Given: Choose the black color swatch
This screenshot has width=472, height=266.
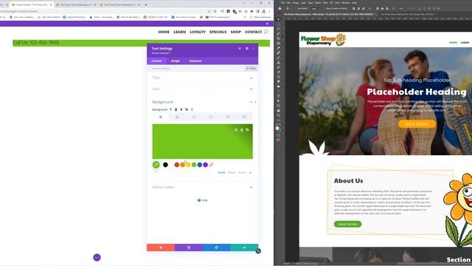Looking at the screenshot, I should click(x=165, y=165).
